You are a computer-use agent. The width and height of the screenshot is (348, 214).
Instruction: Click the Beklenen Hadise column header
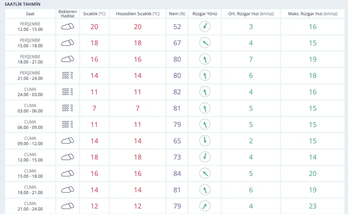[x=67, y=14]
